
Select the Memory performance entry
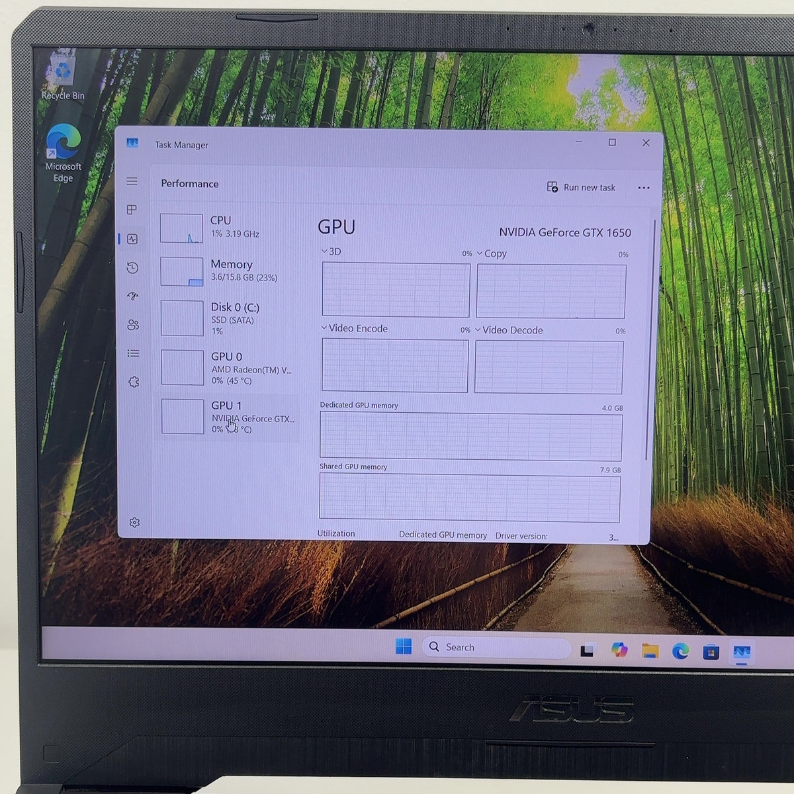228,271
